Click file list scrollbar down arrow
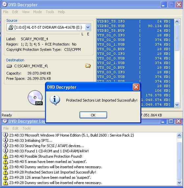 (177, 105)
